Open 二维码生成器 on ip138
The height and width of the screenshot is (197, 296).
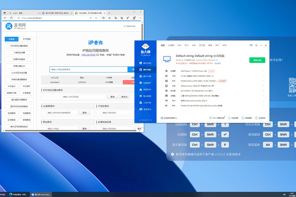tap(19, 53)
